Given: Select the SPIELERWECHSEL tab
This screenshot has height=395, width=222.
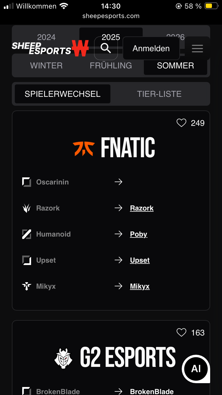Looking at the screenshot, I should pos(62,94).
